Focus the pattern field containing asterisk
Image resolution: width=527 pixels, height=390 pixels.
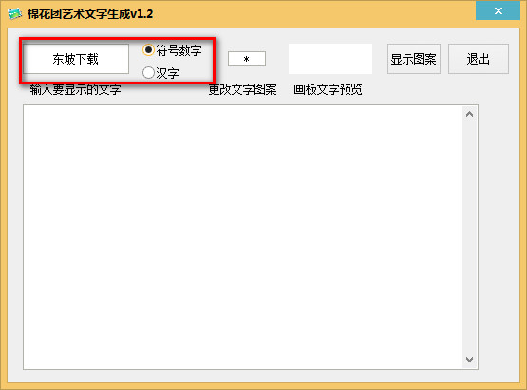click(247, 59)
